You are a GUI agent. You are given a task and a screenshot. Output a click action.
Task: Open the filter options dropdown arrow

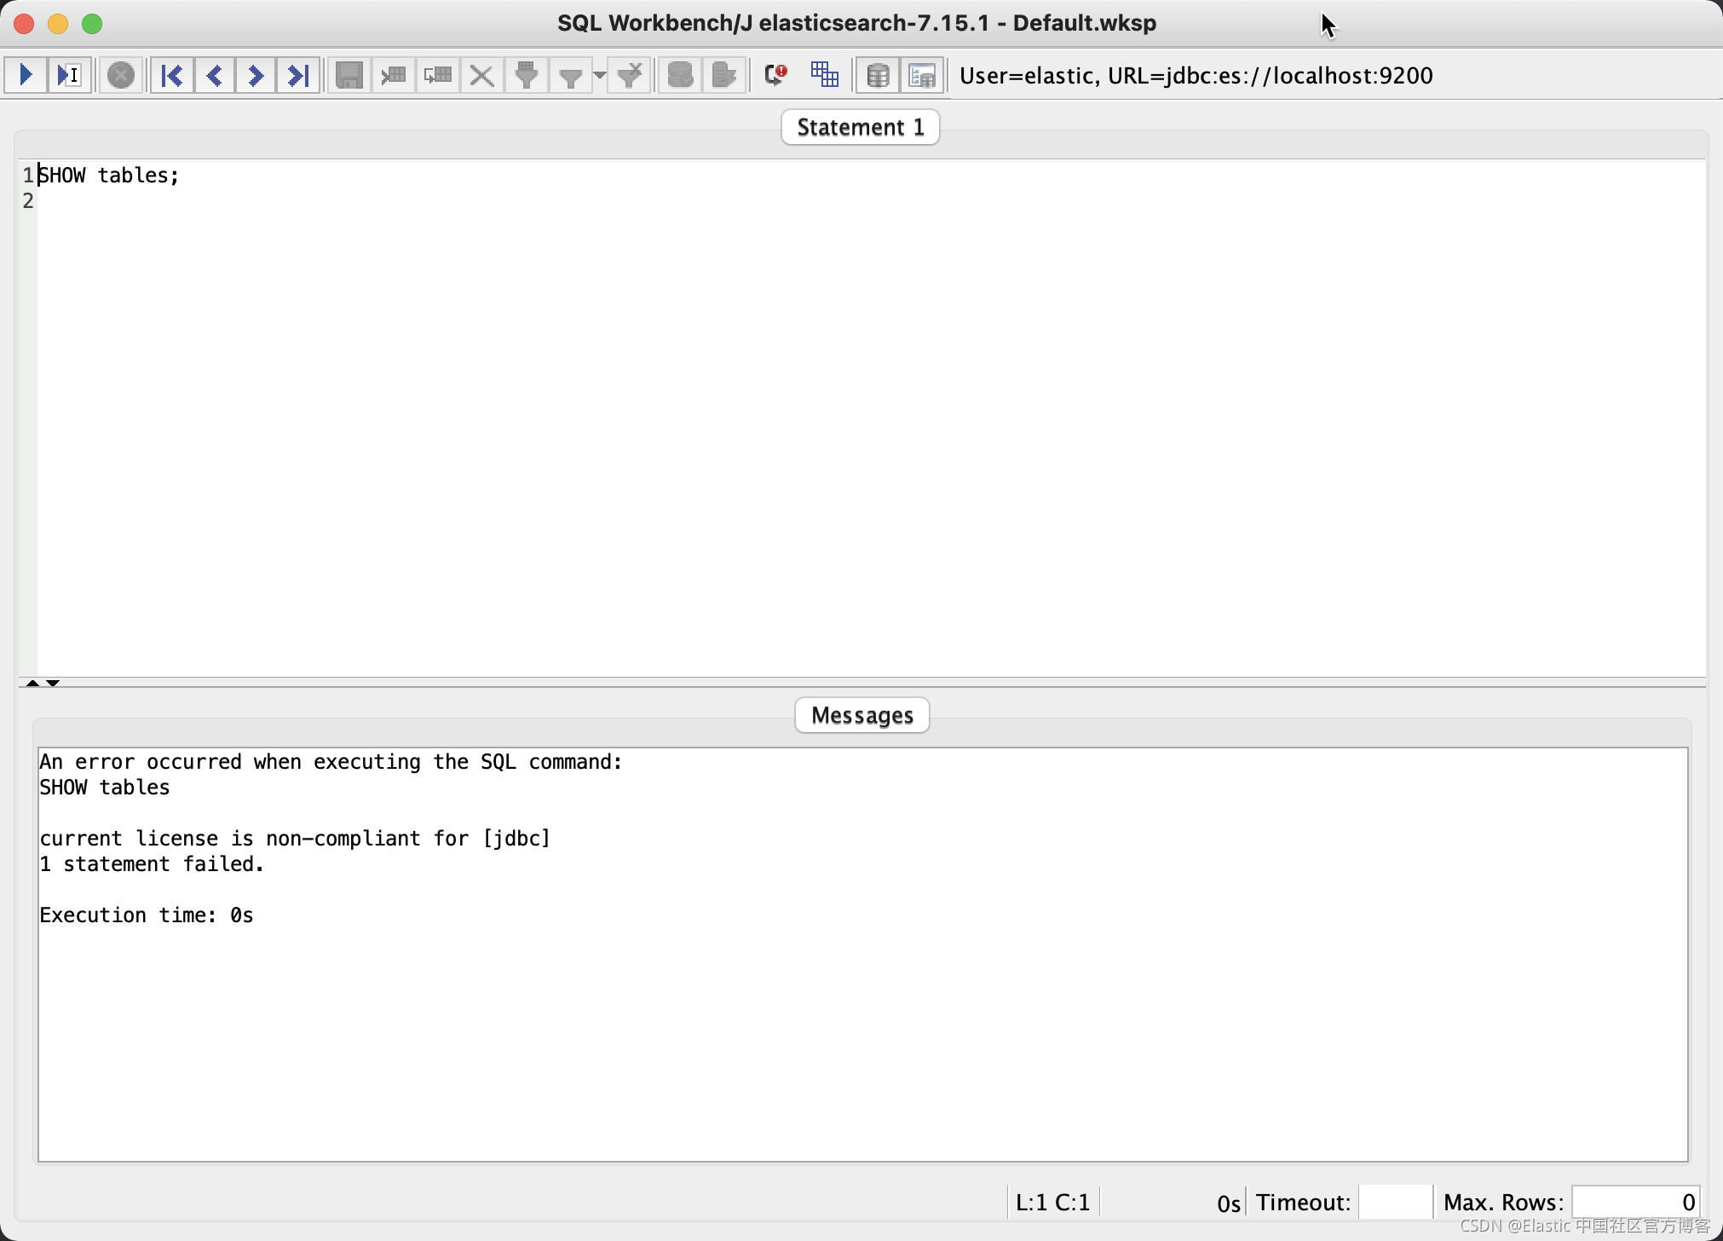coord(599,77)
